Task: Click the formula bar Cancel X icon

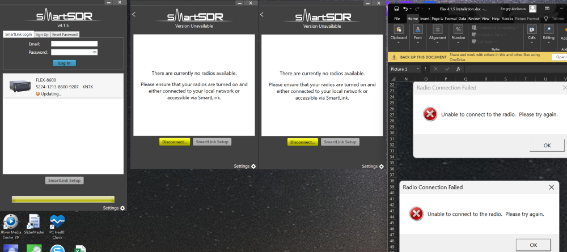Action: (x=435, y=69)
